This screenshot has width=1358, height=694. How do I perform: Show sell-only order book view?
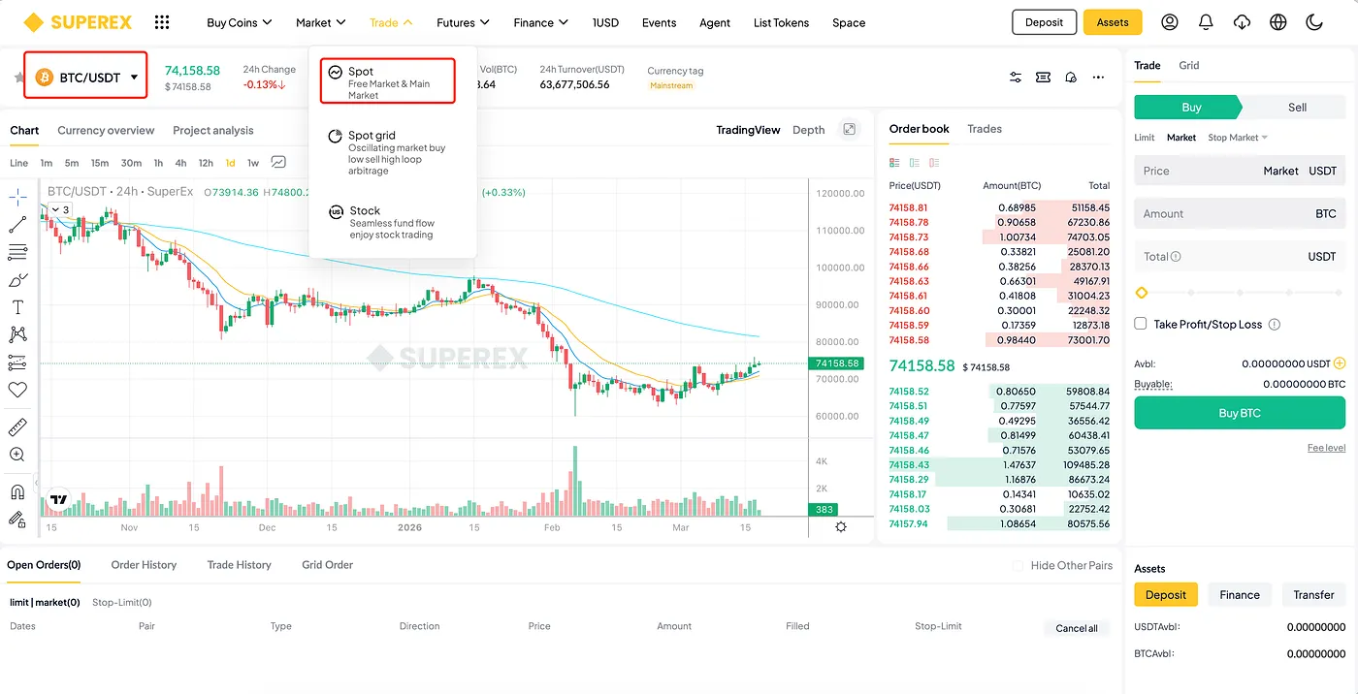[x=934, y=163]
